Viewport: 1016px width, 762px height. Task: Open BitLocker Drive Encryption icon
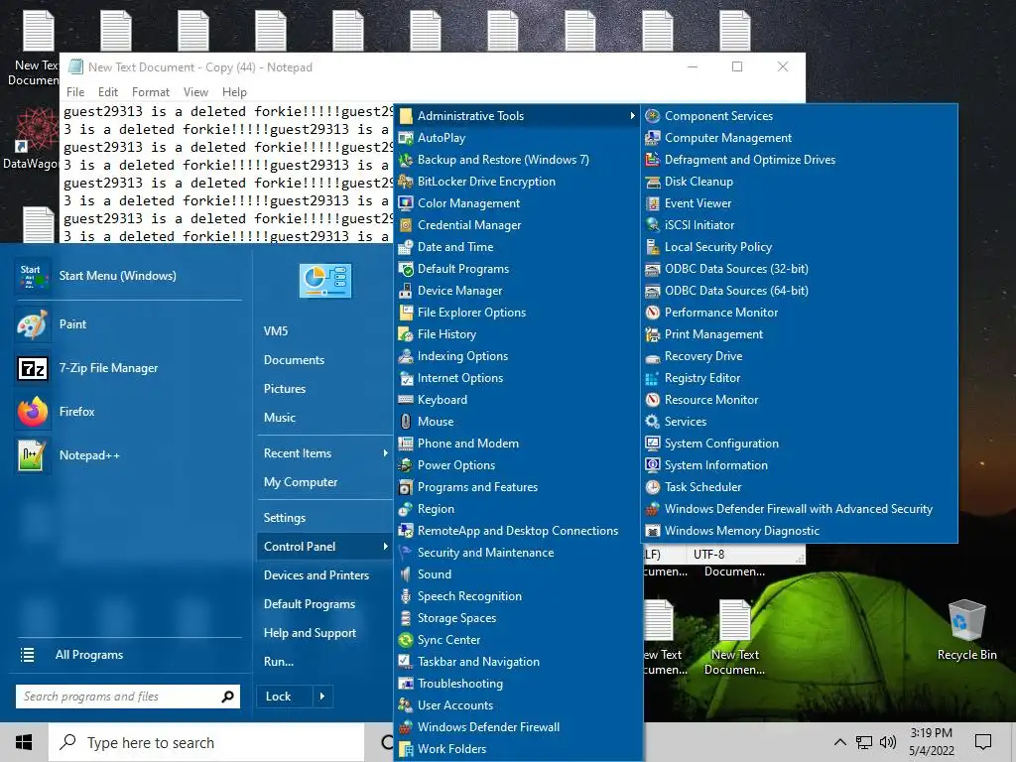point(406,182)
